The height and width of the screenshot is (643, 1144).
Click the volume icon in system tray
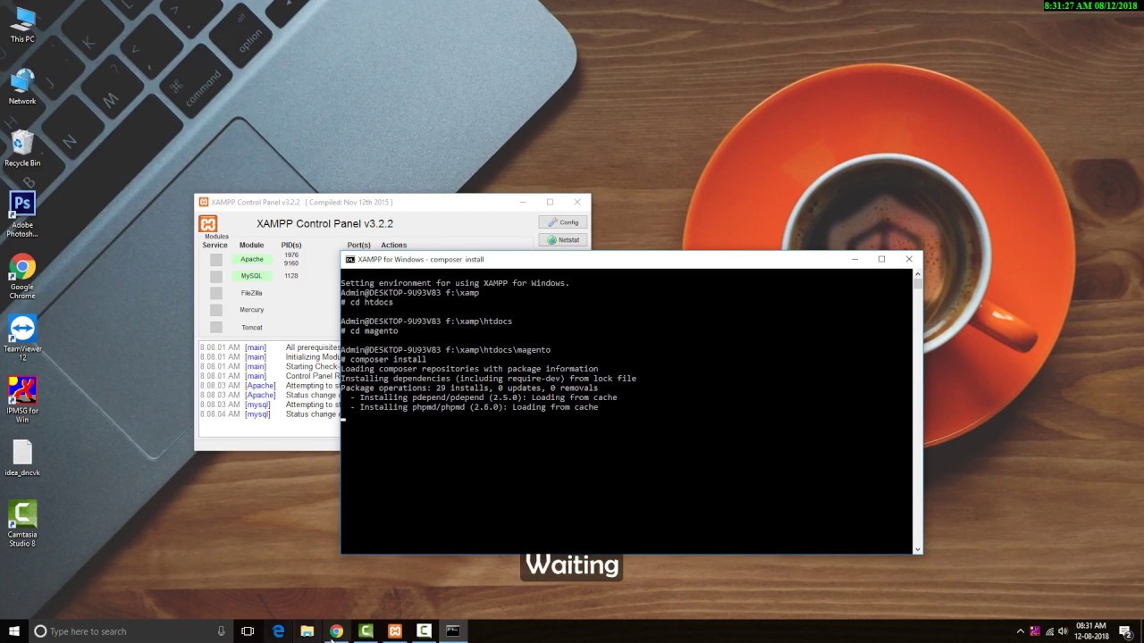(x=1063, y=631)
